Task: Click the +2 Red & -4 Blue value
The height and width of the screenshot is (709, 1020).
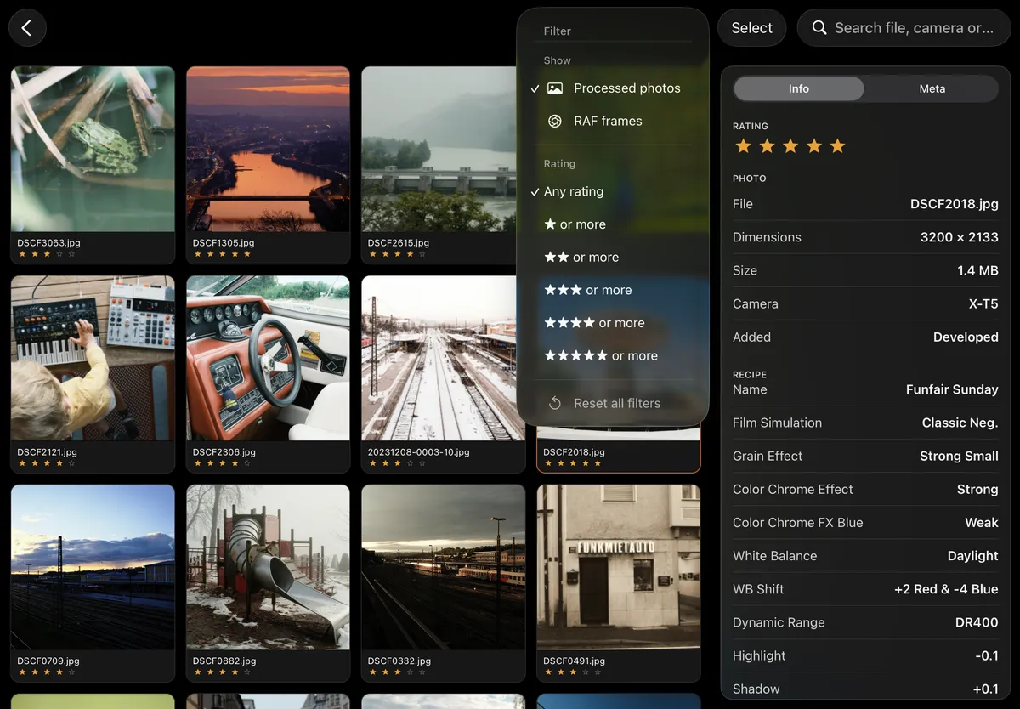Action: click(946, 589)
